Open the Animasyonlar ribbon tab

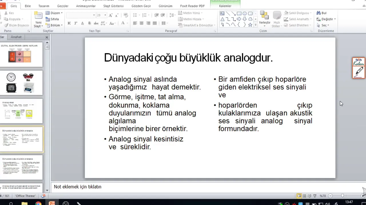tap(86, 6)
